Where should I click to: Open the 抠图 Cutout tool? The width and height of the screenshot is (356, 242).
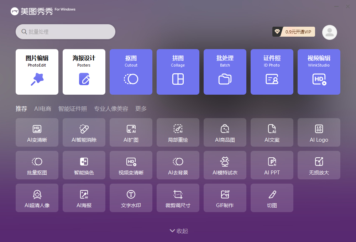(x=131, y=72)
